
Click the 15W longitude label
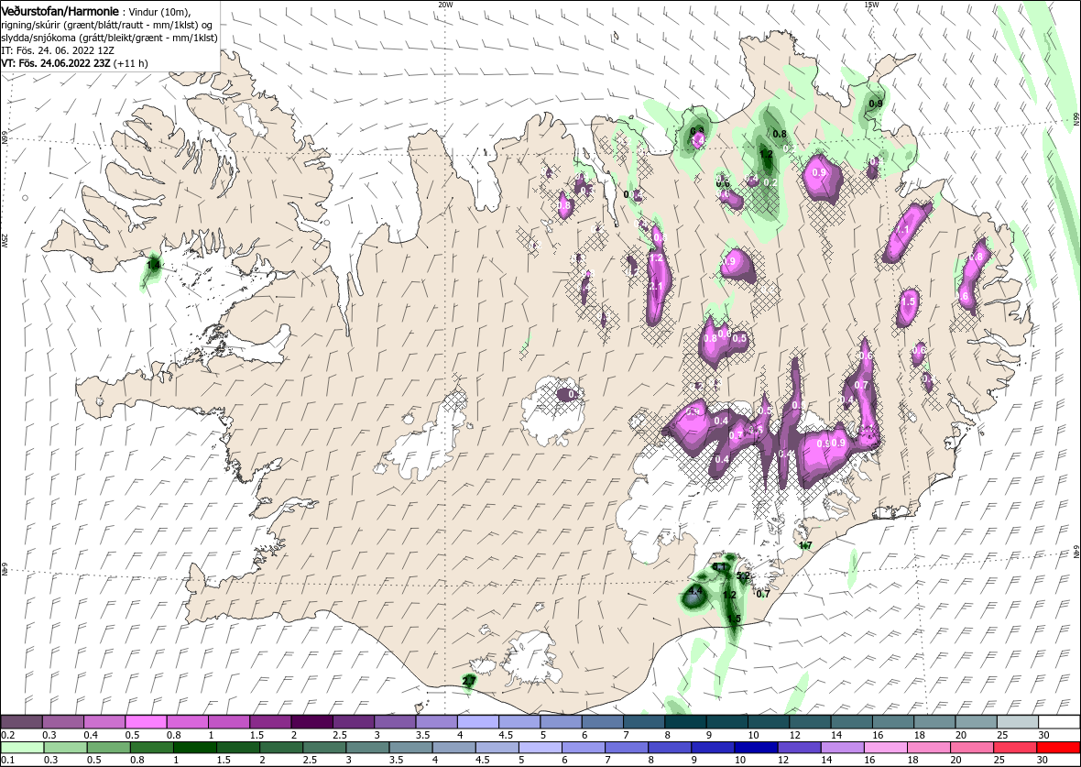(x=871, y=5)
